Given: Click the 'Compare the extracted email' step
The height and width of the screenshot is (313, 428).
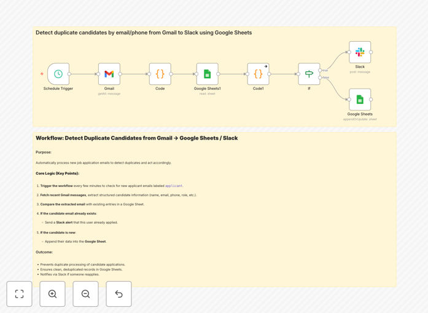Looking at the screenshot, I should coord(92,204).
